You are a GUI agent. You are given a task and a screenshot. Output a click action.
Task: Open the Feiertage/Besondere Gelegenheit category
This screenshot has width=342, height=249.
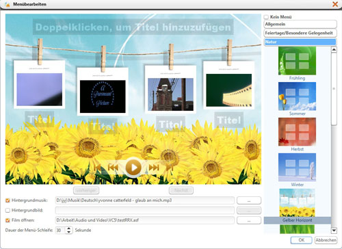[x=300, y=33]
